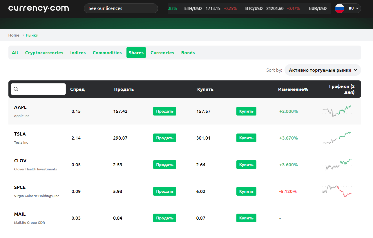Open the AAPL two-day mini chart
Screen dimensions: 373x238
337,111
